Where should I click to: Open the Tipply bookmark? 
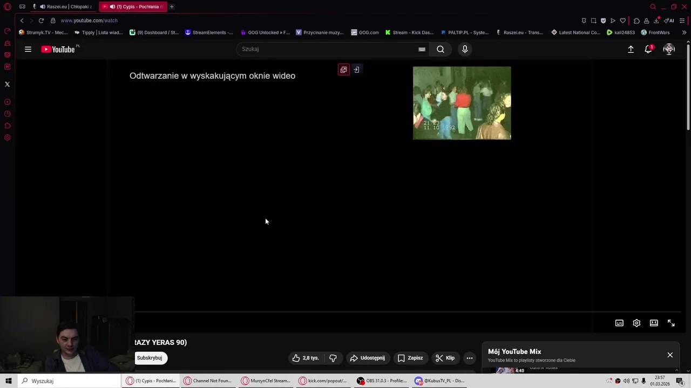click(x=99, y=32)
